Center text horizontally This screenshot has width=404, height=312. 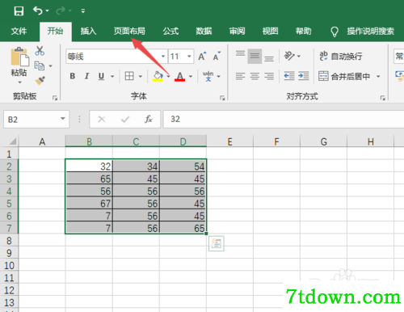(x=255, y=76)
